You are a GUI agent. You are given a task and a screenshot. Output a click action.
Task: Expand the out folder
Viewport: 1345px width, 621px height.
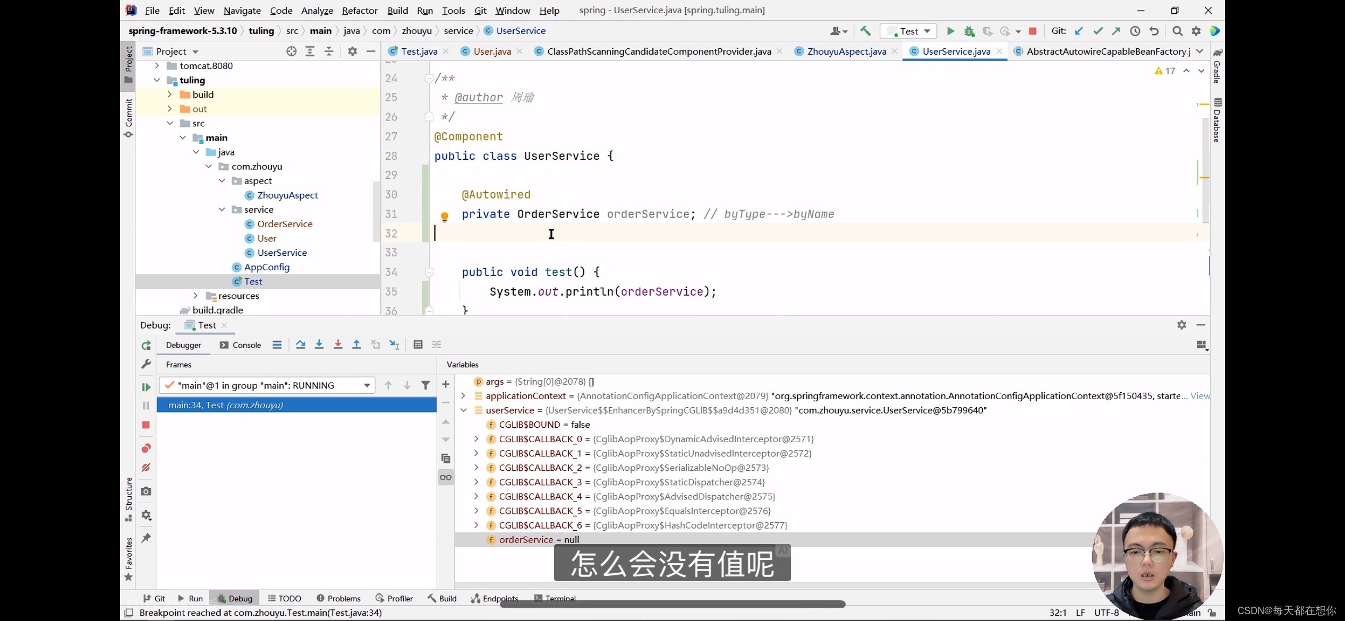[x=169, y=109]
